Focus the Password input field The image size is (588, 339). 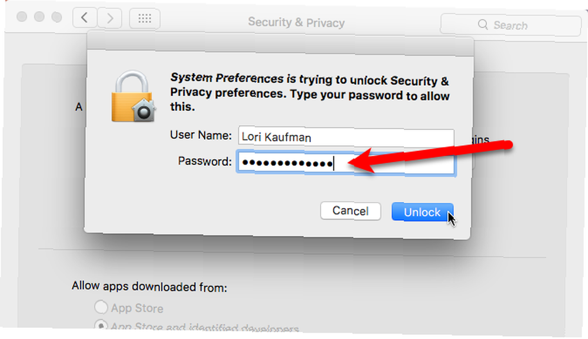(x=346, y=163)
